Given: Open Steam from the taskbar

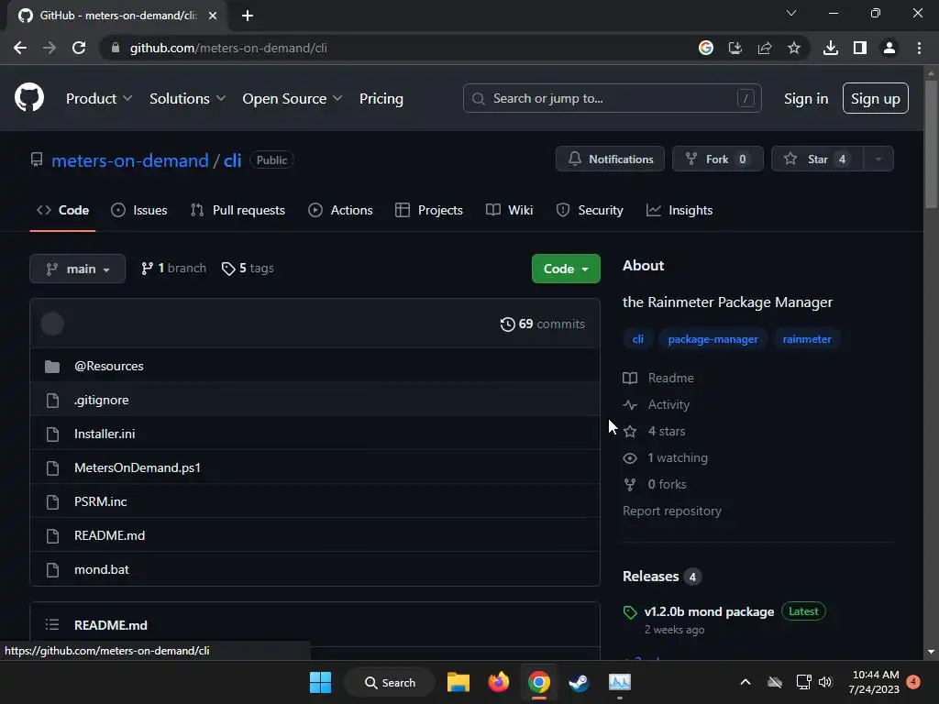Looking at the screenshot, I should (x=579, y=682).
